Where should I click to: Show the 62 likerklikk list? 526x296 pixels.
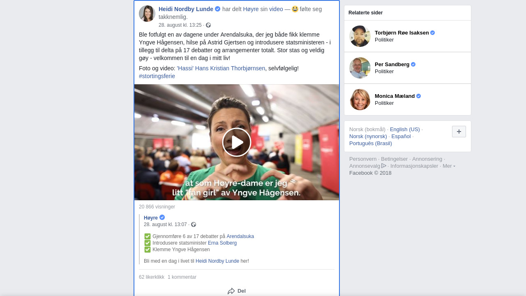click(152, 277)
